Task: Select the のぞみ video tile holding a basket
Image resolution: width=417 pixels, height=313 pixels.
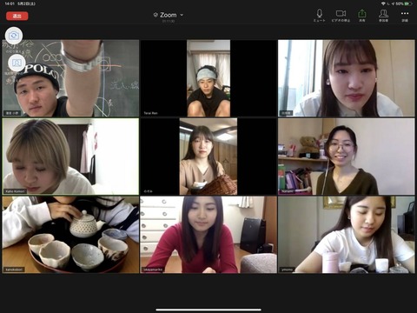Action: tap(208, 156)
